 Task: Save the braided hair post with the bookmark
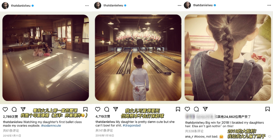click(x=268, y=109)
